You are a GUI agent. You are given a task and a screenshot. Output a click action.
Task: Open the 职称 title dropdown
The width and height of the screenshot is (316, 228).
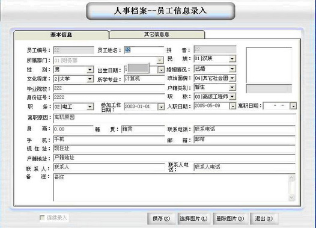232,97
